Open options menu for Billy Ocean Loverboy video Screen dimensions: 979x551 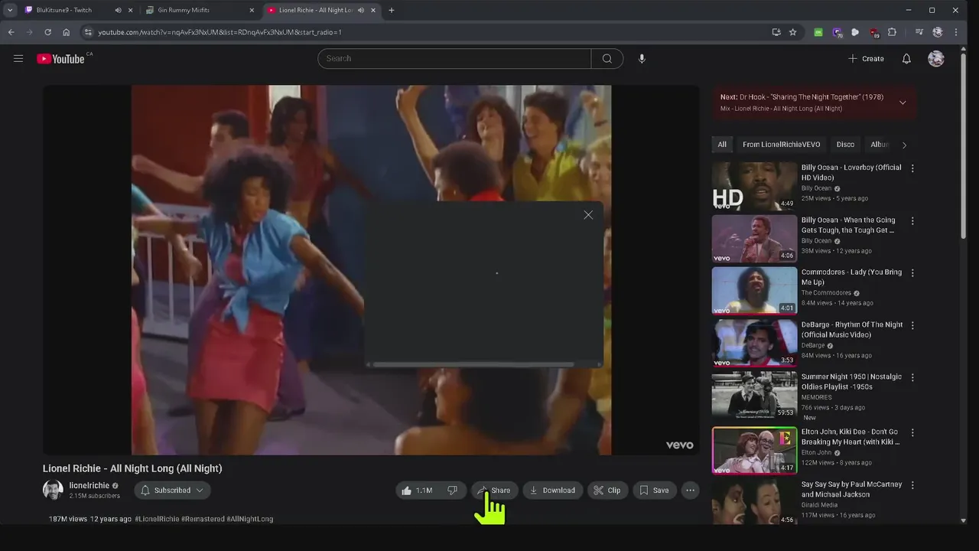(912, 168)
